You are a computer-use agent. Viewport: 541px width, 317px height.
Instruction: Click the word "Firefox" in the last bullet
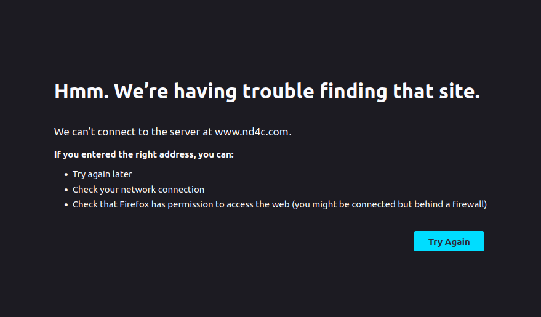[134, 204]
